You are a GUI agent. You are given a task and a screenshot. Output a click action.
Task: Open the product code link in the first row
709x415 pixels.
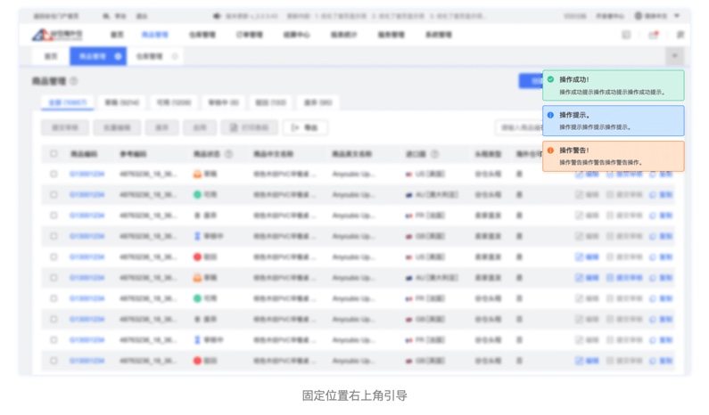[87, 174]
